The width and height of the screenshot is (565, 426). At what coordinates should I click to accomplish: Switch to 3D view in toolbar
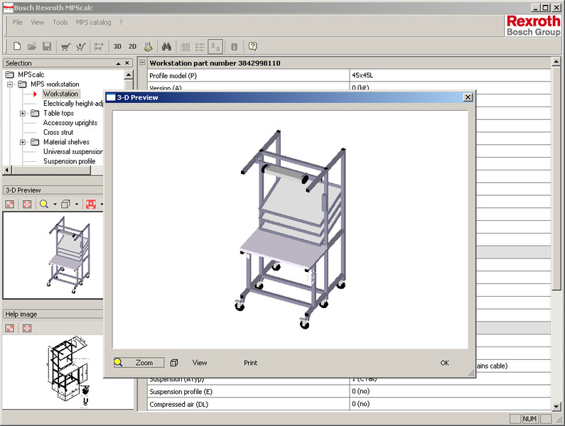click(117, 47)
